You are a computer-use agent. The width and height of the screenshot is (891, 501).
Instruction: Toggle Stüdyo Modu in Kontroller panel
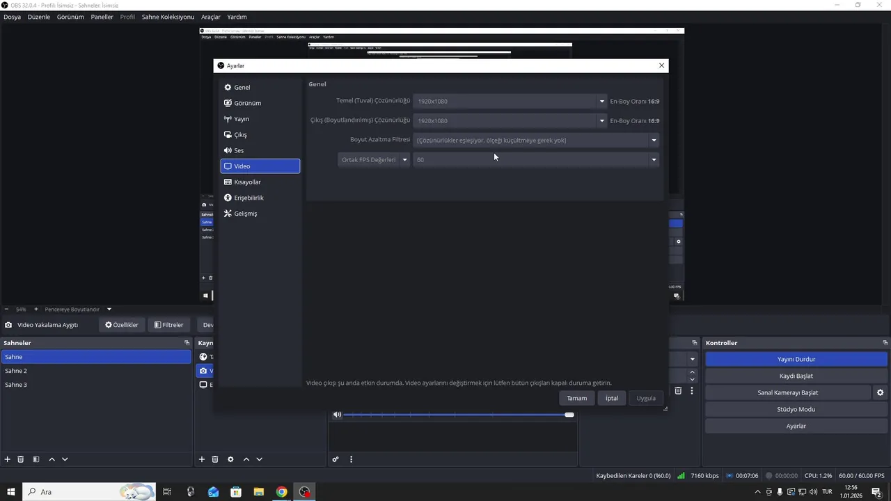796,409
